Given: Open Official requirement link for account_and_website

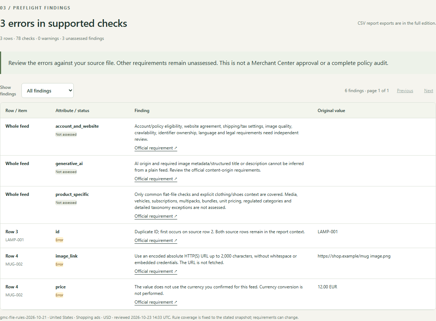Looking at the screenshot, I should click(x=156, y=148).
